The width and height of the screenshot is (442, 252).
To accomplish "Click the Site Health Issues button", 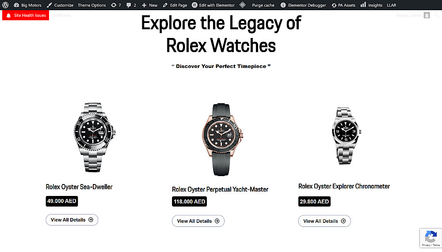I will (26, 15).
